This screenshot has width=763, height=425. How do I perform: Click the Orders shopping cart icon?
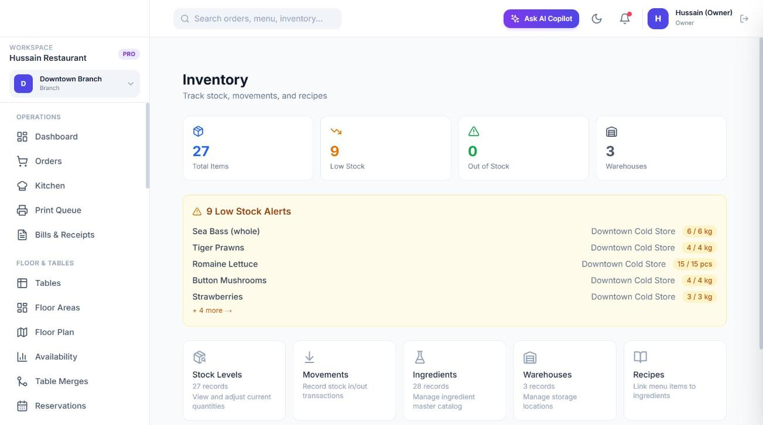(22, 161)
